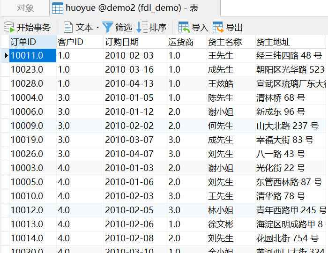Select the order ID cell 10019.0

[33, 140]
